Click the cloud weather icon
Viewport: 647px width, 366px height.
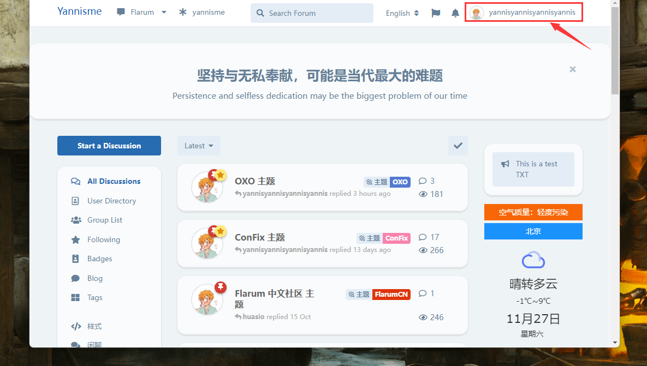point(533,260)
